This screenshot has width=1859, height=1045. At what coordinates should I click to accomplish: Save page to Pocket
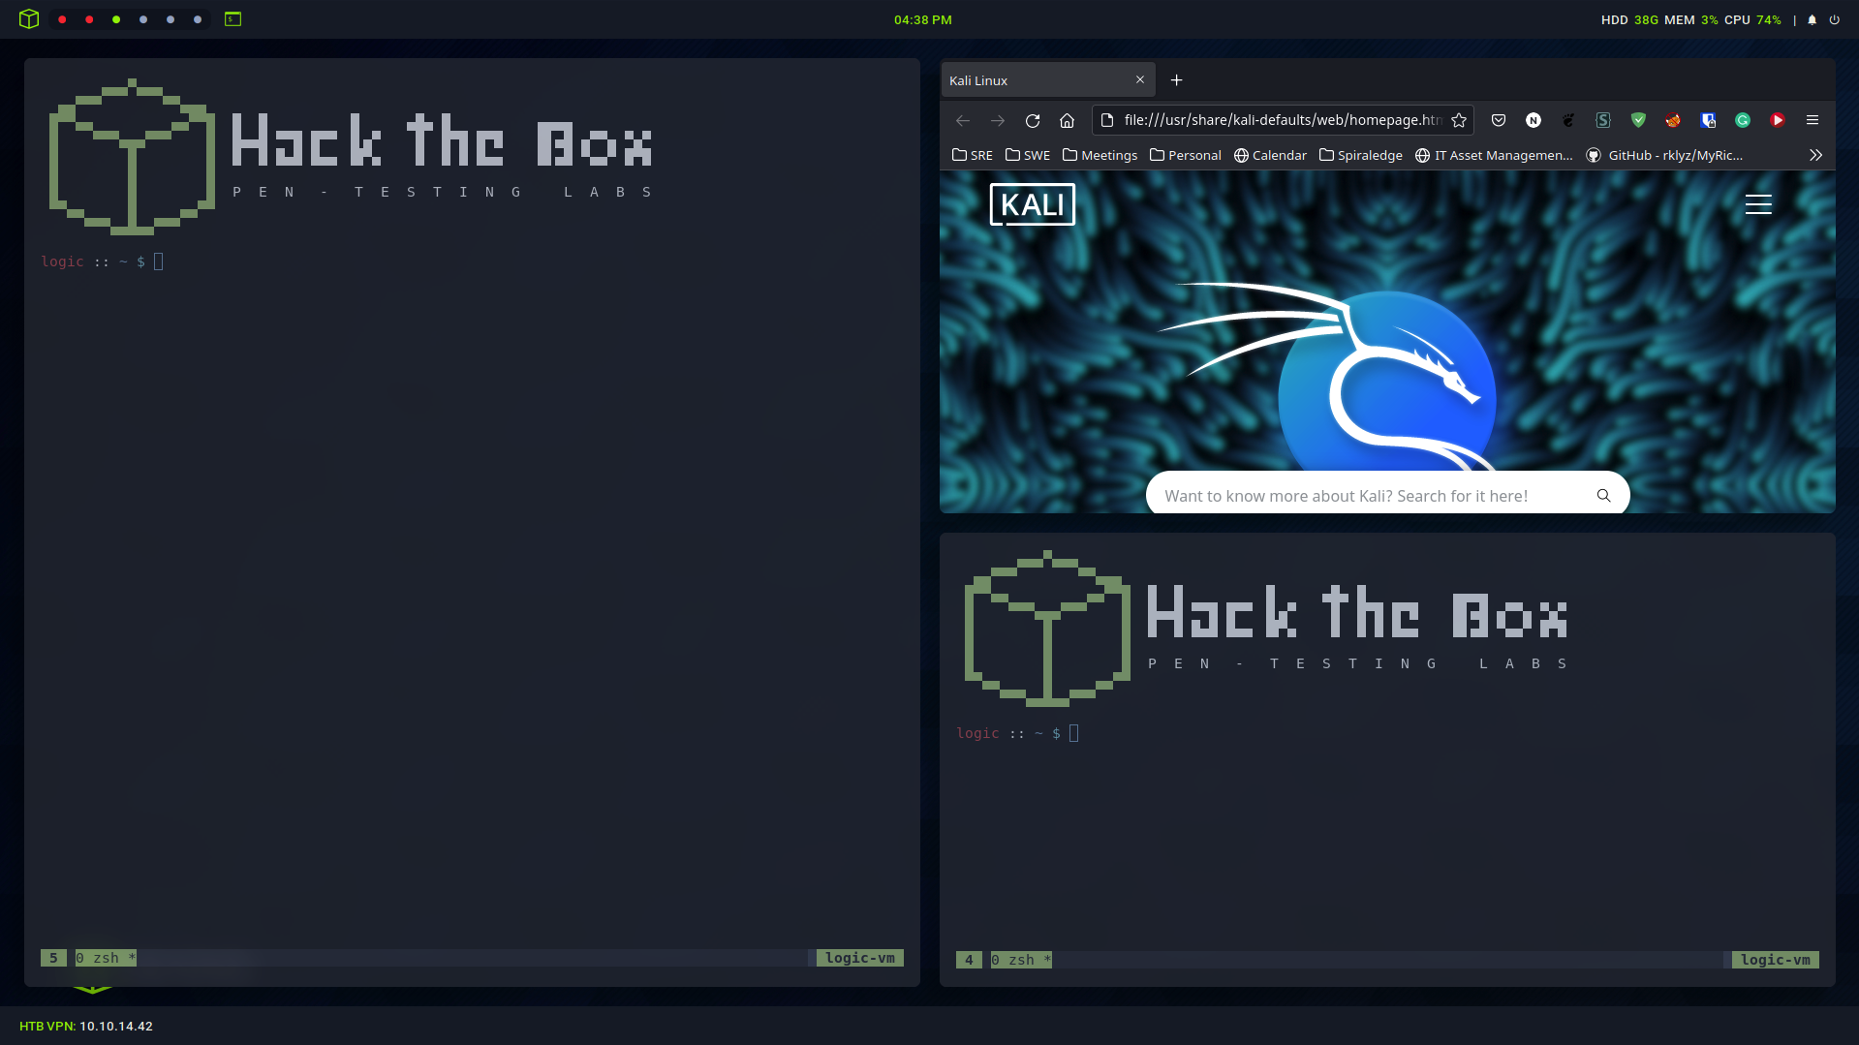1499,120
